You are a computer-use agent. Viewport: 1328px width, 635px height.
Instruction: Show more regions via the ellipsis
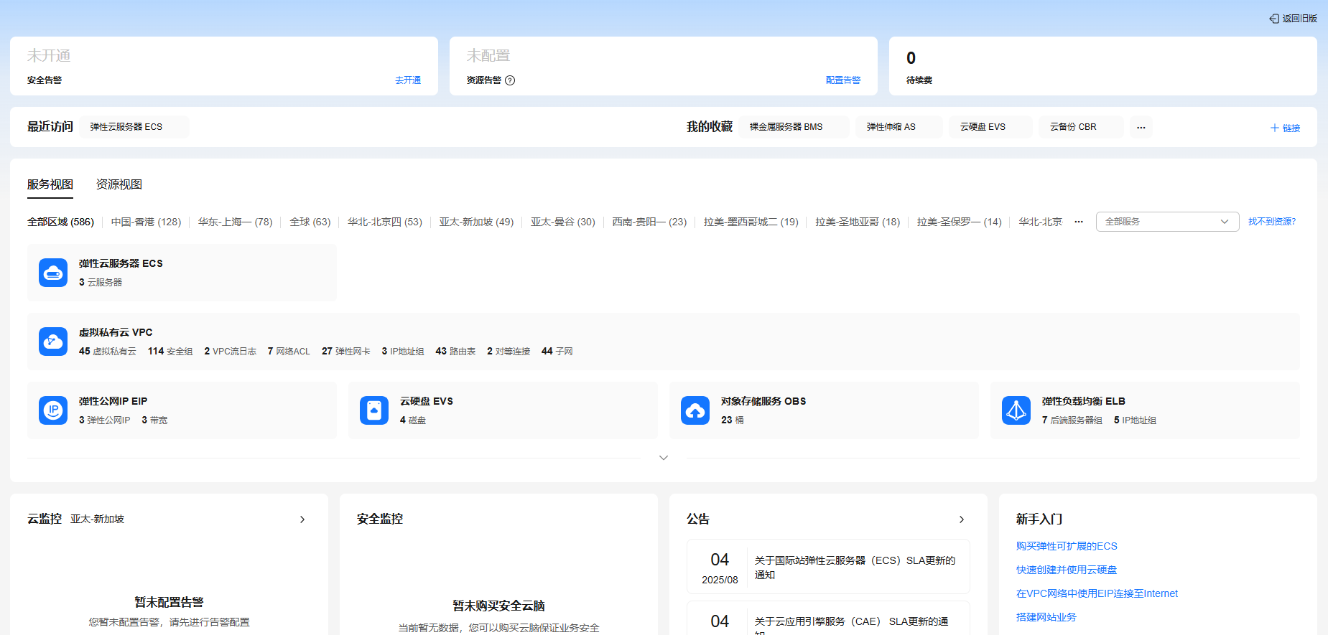[1078, 222]
